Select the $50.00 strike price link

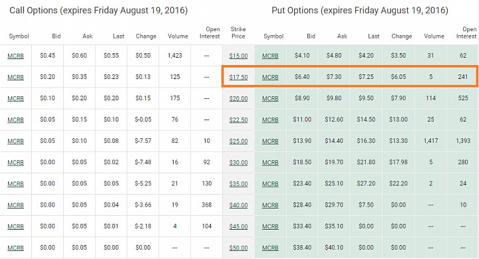pyautogui.click(x=239, y=248)
